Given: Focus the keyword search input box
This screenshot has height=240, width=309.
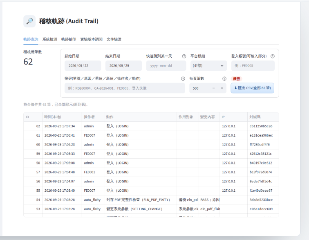Looking at the screenshot, I should click(x=125, y=88).
